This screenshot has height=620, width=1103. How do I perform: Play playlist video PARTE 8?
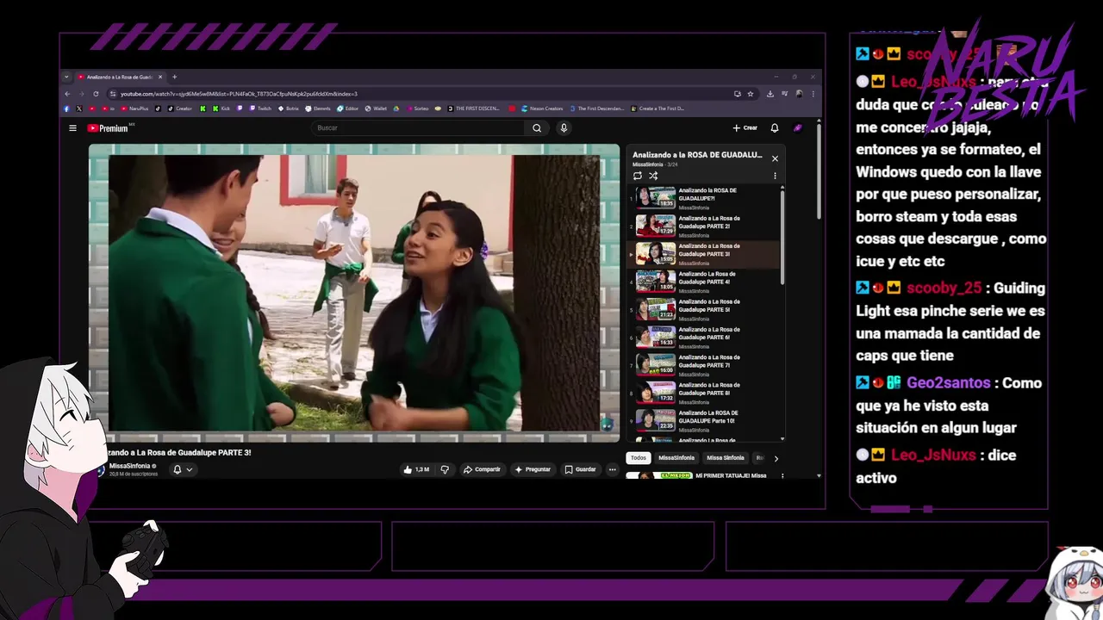click(x=705, y=393)
